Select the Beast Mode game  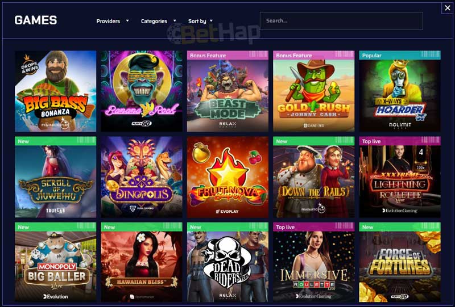click(227, 91)
